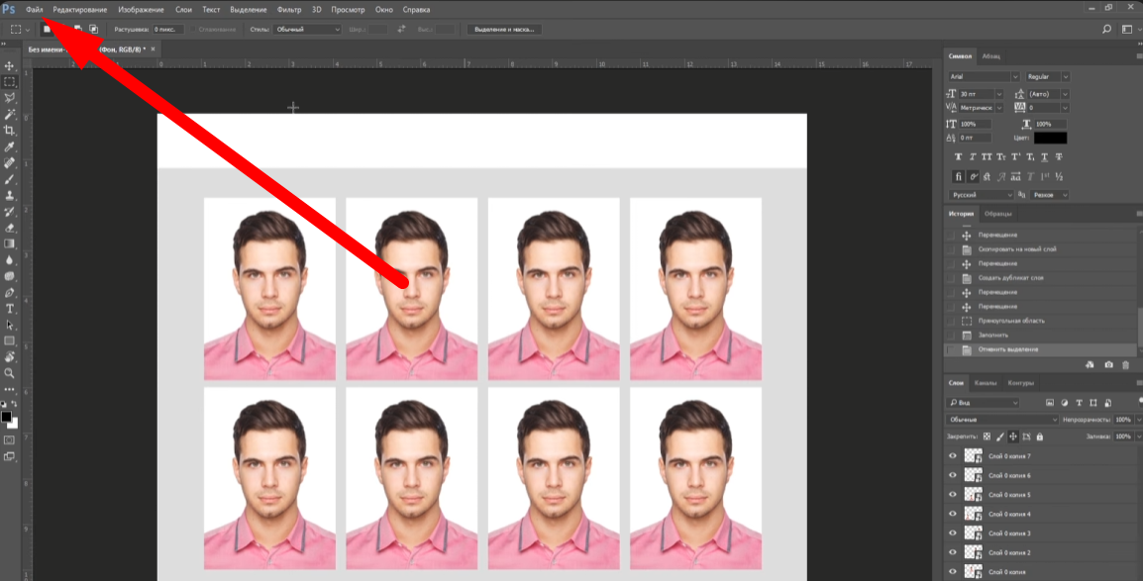Open the Редактирование menu
Viewport: 1143px width, 581px height.
(79, 10)
